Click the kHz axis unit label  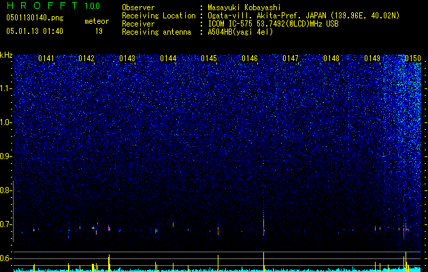click(6, 55)
